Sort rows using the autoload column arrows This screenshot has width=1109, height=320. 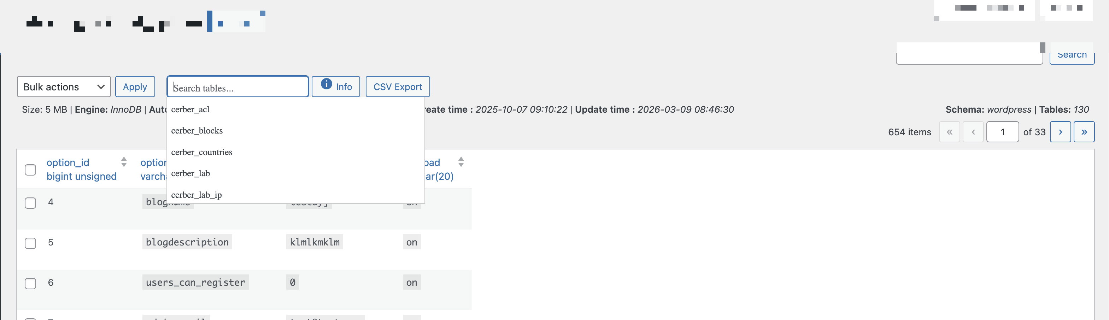coord(460,162)
